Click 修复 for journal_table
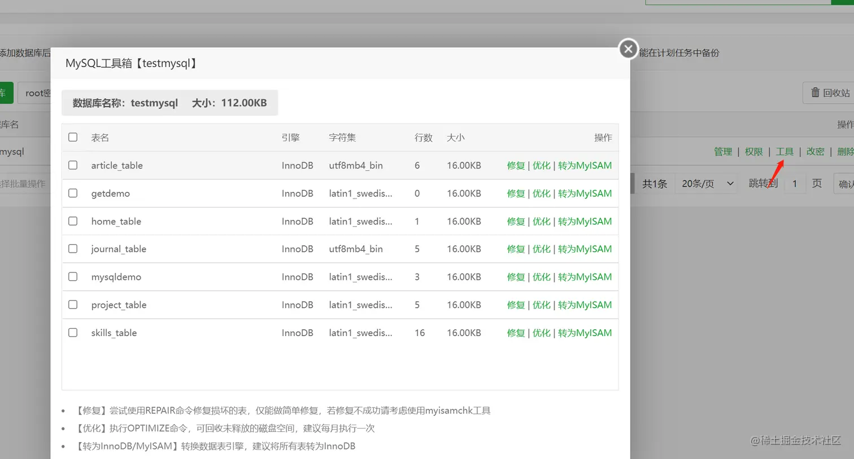This screenshot has height=459, width=854. point(516,249)
